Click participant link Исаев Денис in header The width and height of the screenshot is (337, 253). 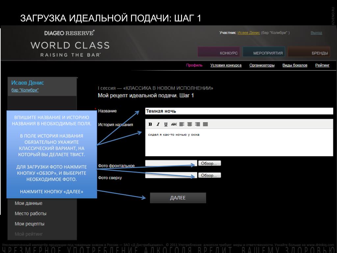[249, 33]
